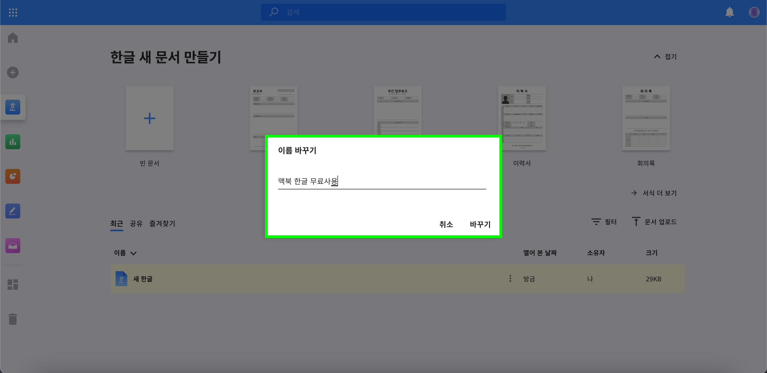Viewport: 767px width, 373px height.
Task: Click the plus create icon in sidebar
Action: 13,72
